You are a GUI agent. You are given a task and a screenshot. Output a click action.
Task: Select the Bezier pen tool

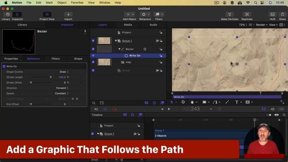215,102
